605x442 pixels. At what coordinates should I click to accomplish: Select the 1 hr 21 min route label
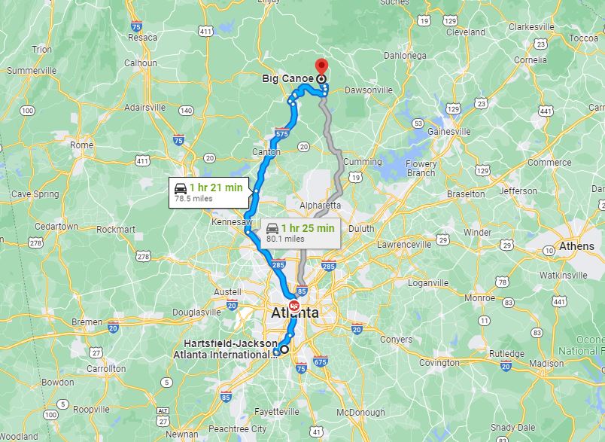click(208, 193)
